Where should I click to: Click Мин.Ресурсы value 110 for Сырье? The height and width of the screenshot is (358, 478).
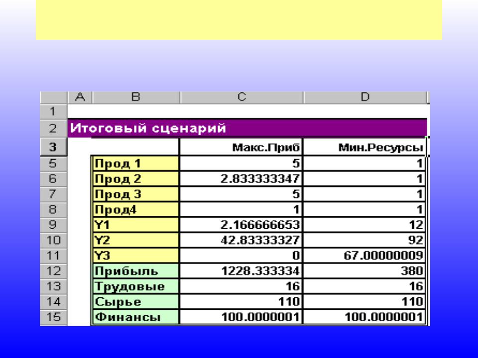pyautogui.click(x=364, y=302)
